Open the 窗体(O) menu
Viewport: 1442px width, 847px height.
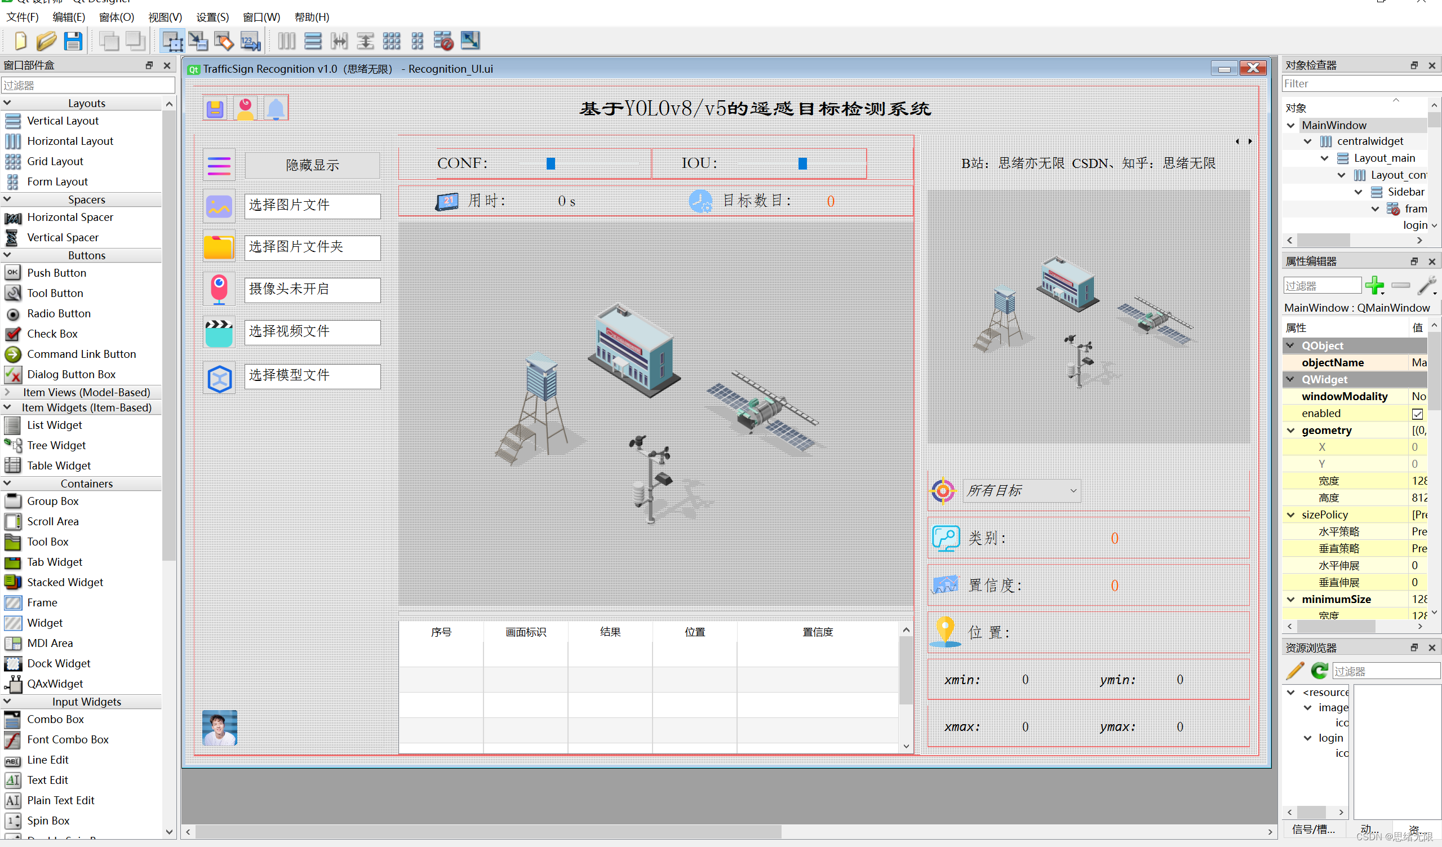click(116, 17)
